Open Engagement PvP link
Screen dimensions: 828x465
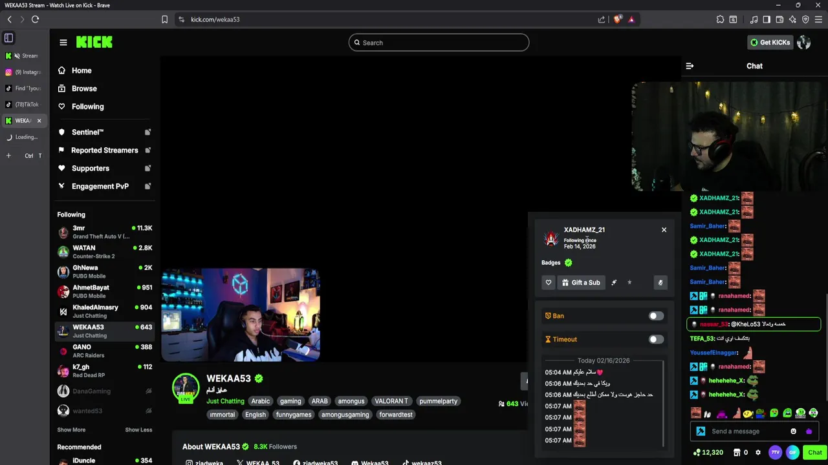(103, 187)
